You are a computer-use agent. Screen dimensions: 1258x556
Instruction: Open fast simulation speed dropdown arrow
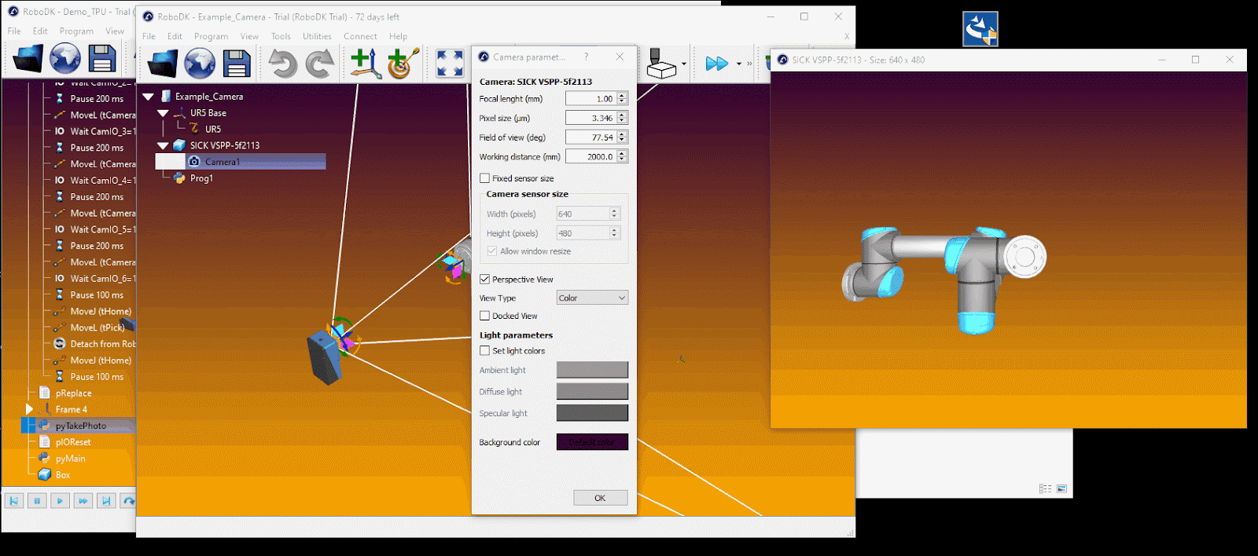[738, 64]
